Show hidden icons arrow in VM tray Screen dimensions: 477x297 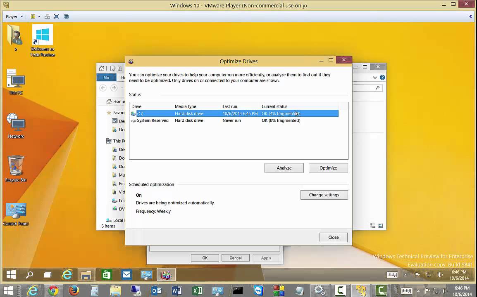pyautogui.click(x=405, y=275)
